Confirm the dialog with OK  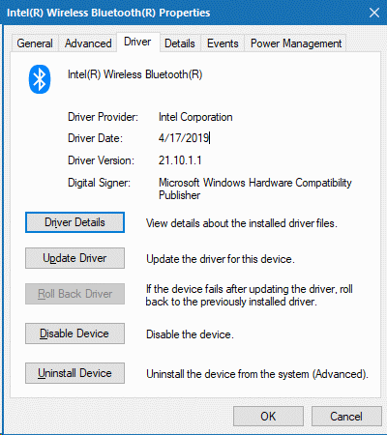[268, 417]
